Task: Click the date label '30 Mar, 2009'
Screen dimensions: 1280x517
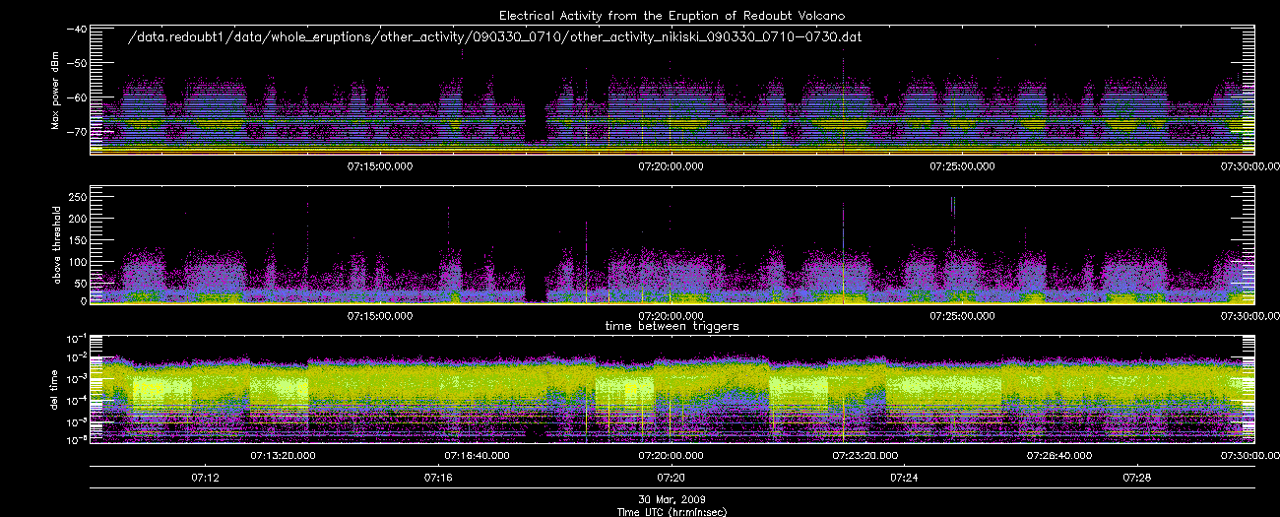Action: tap(672, 499)
